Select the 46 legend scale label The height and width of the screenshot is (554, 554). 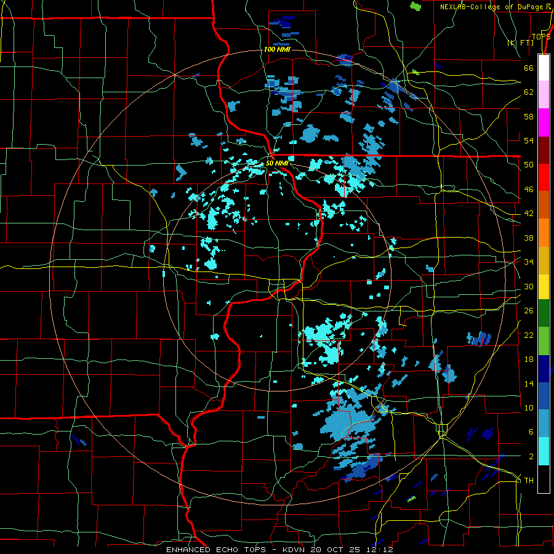click(529, 189)
